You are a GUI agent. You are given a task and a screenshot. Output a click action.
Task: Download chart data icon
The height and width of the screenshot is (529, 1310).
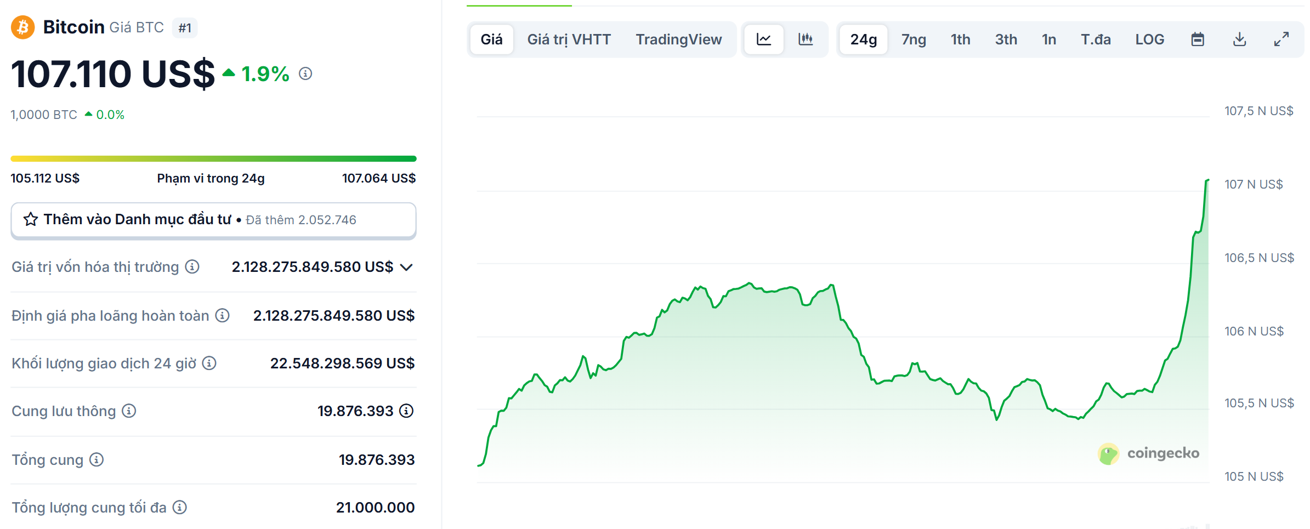point(1240,39)
